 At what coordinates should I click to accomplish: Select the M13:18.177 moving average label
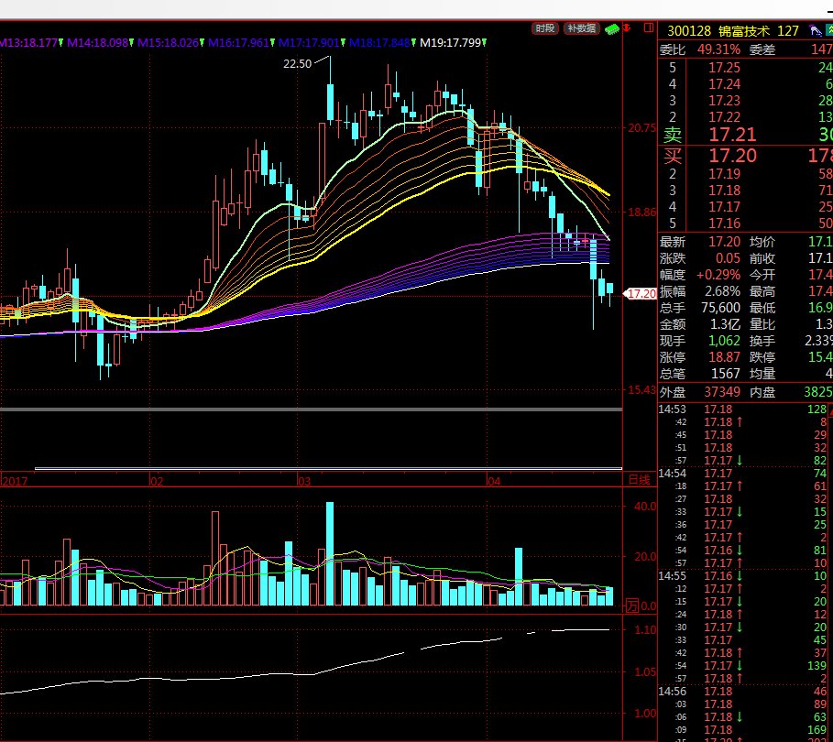point(28,42)
